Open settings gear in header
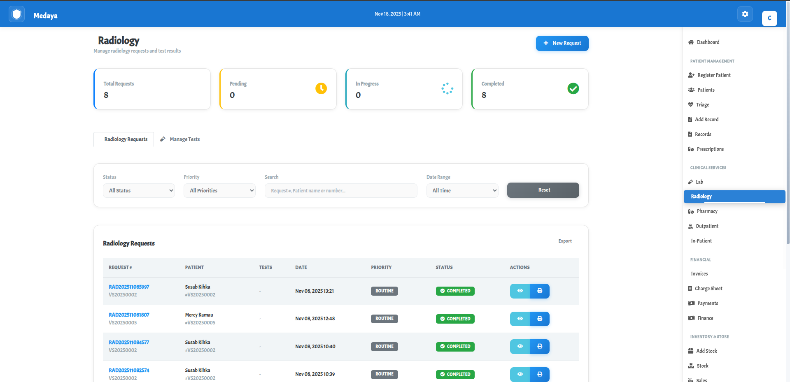This screenshot has height=382, width=790. coord(745,14)
